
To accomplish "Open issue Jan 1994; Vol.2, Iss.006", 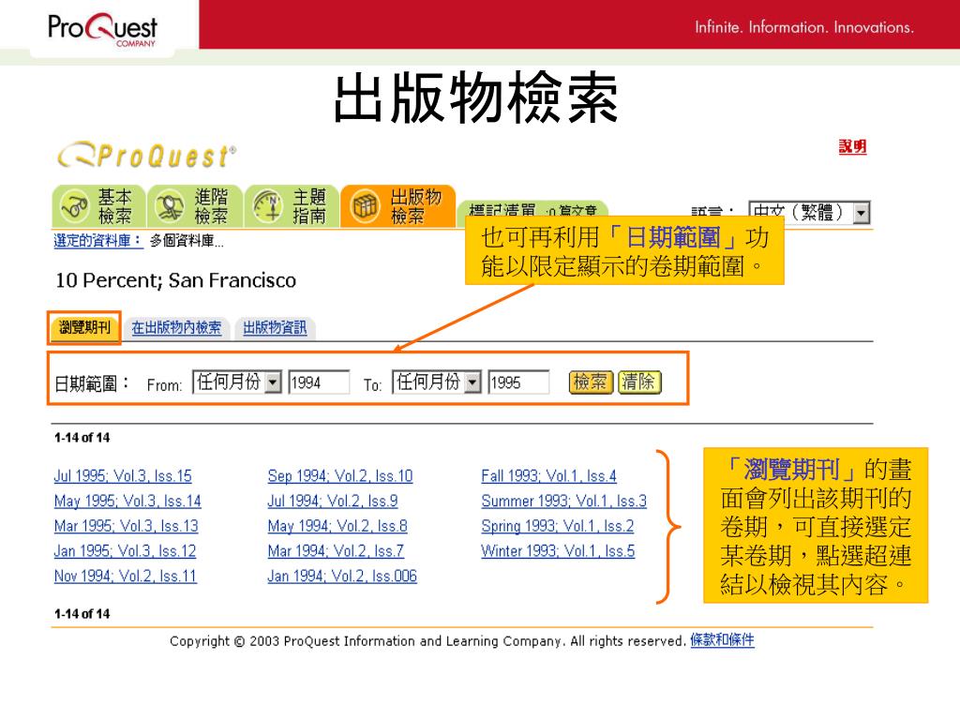I will tap(342, 577).
